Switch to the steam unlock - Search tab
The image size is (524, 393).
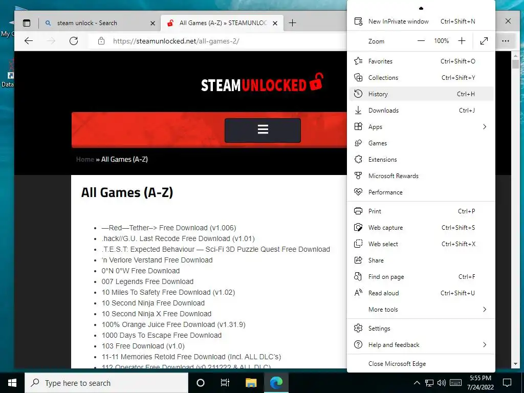(x=99, y=23)
